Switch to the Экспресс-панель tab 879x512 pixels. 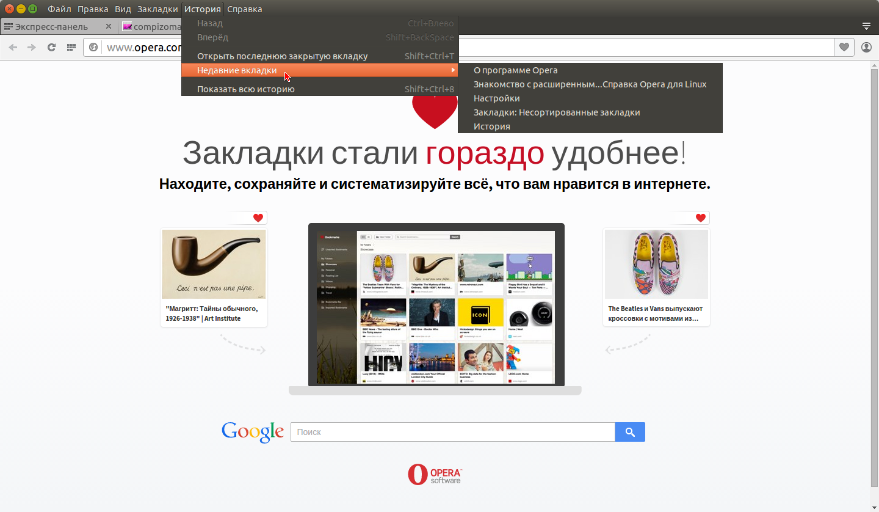[x=59, y=26]
